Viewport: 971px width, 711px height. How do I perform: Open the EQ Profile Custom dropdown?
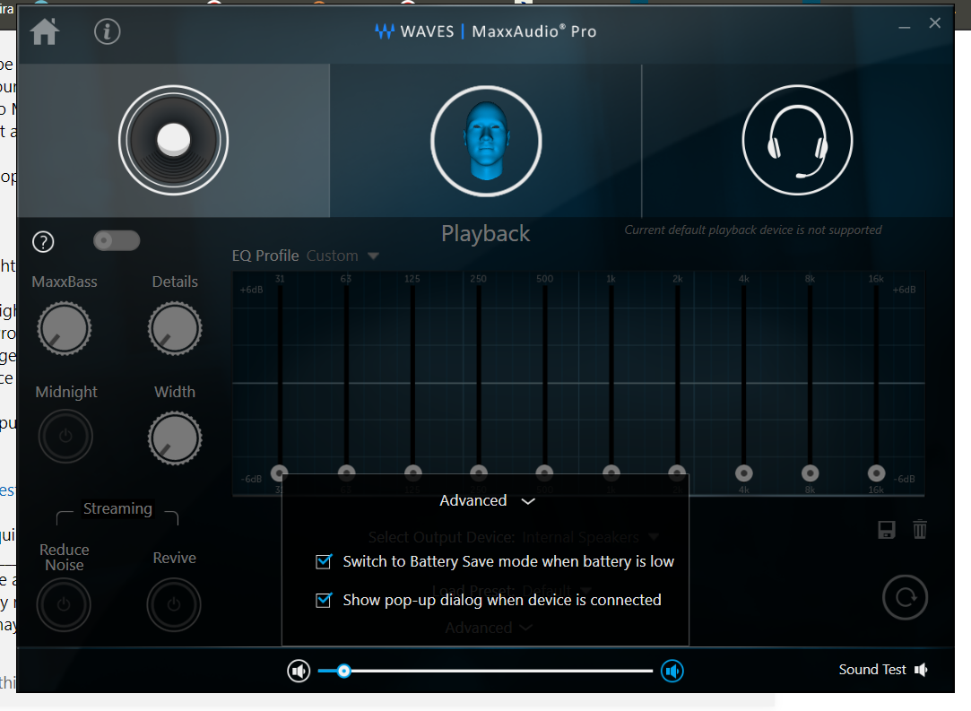click(x=343, y=256)
